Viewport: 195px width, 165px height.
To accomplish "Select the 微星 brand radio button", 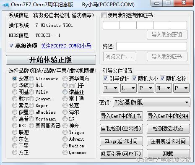I will point(15,112).
